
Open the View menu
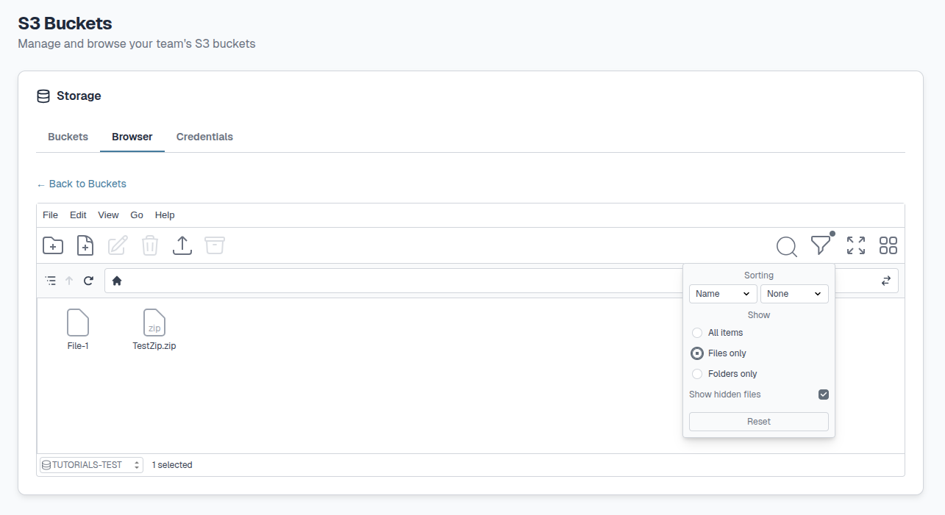(108, 215)
